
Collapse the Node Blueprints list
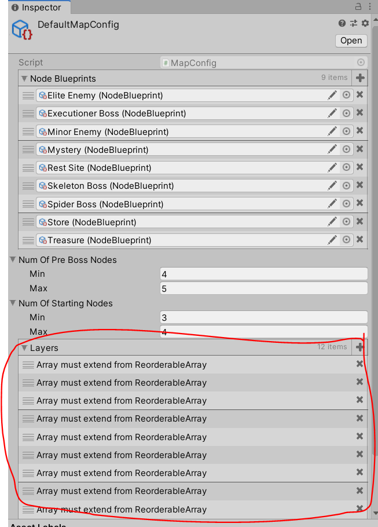(x=24, y=79)
